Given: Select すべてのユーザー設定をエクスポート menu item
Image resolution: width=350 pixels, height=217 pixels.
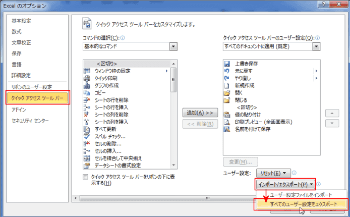Looking at the screenshot, I should tap(301, 204).
